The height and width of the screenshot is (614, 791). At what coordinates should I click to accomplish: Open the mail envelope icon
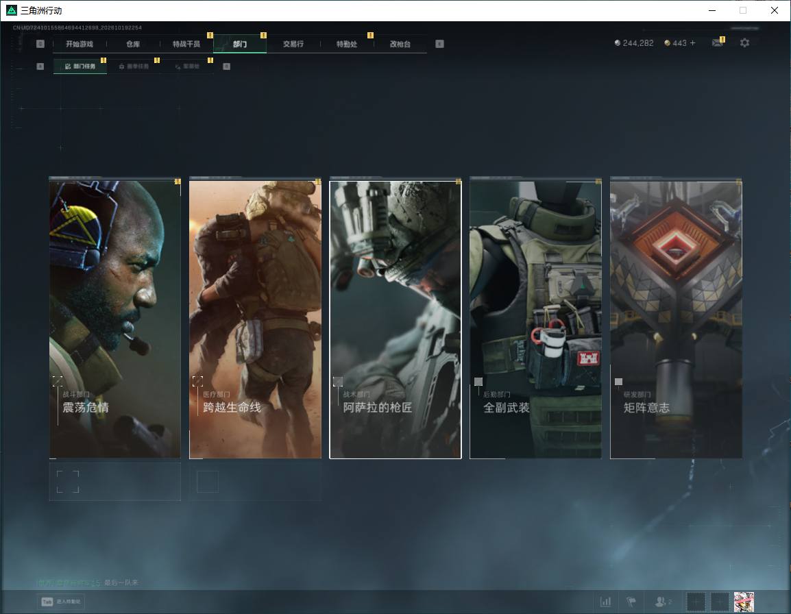click(x=718, y=43)
